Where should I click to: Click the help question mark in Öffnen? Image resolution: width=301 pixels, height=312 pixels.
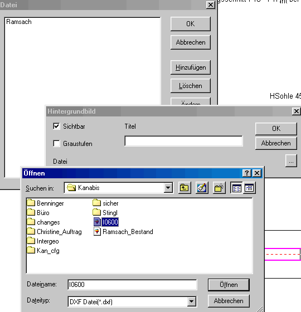(246, 173)
